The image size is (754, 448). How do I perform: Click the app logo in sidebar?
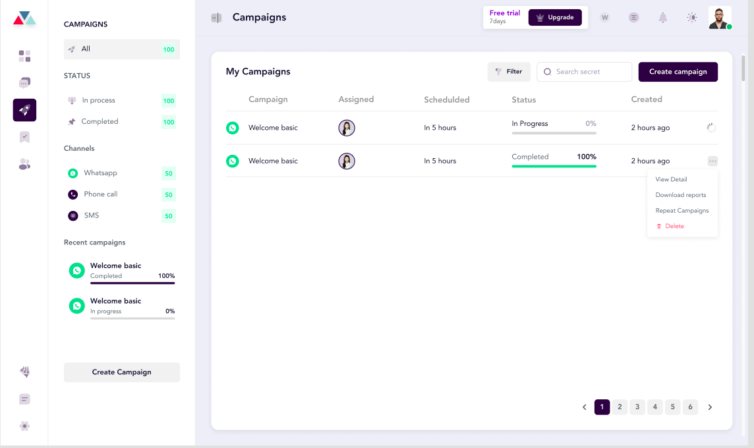24,18
